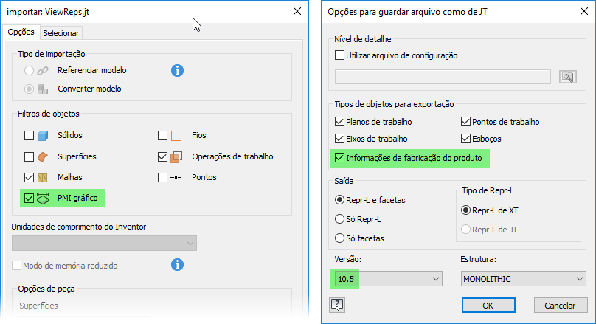
Task: Click the info icon beside Referenciar modelo
Action: point(177,71)
